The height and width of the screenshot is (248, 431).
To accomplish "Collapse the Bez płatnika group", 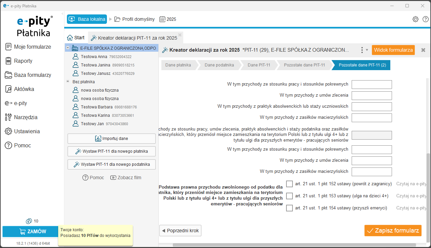I will coord(68,82).
